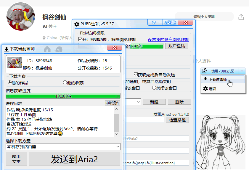Click the download icon beside 下载该画师
Image resolution: width=249 pixels, height=170 pixels.
point(205,79)
